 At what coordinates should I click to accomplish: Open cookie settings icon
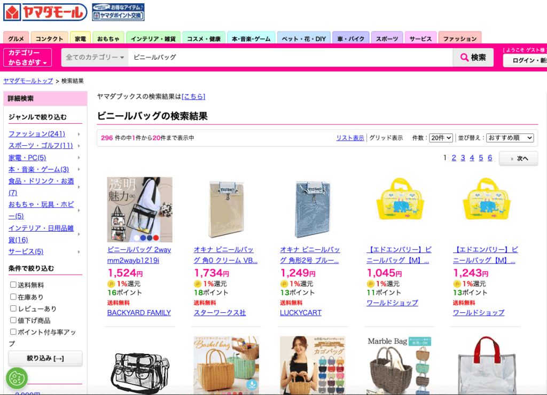point(17,378)
